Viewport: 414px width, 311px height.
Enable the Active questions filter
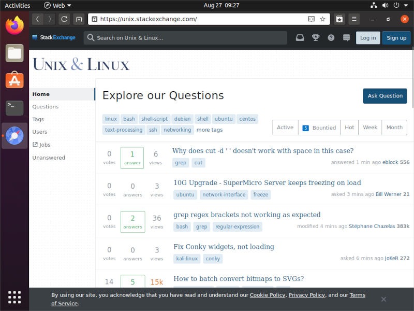click(x=285, y=128)
